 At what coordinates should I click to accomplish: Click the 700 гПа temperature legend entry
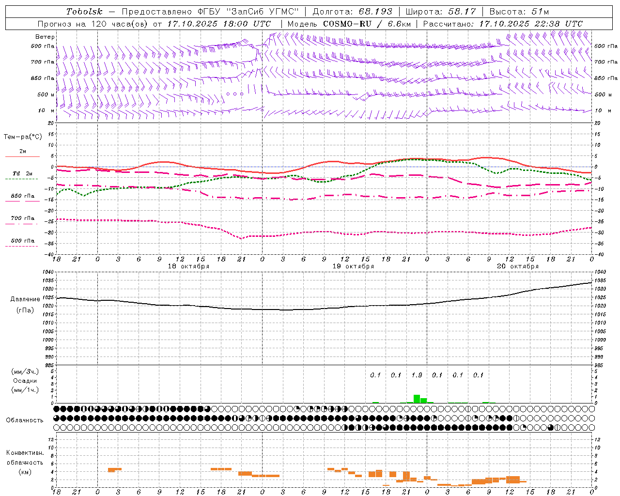(x=23, y=218)
